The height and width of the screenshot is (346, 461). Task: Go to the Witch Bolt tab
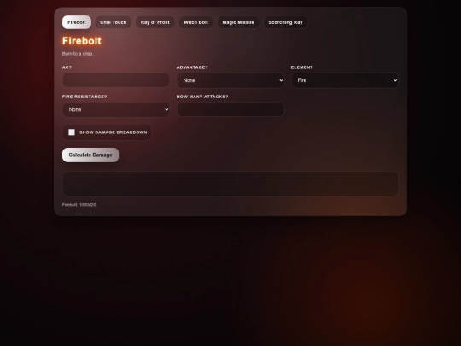195,22
